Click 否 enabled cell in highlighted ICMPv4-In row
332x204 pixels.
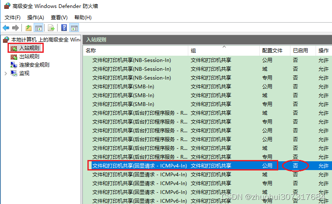click(295, 166)
